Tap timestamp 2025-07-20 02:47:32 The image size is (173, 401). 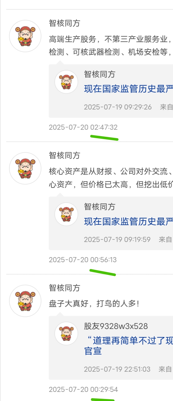83,127
